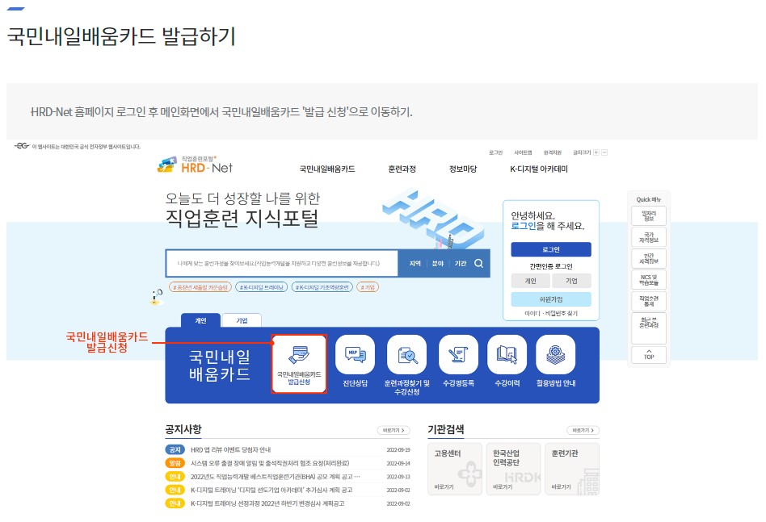
Task: Open notice about 시스템 오류 출결 장애
Action: click(270, 463)
